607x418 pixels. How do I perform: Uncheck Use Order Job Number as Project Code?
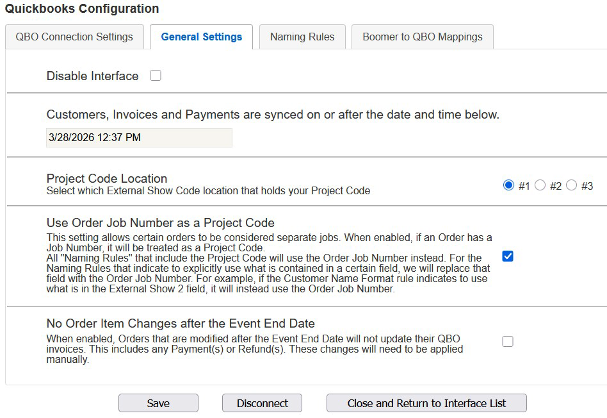coord(508,256)
